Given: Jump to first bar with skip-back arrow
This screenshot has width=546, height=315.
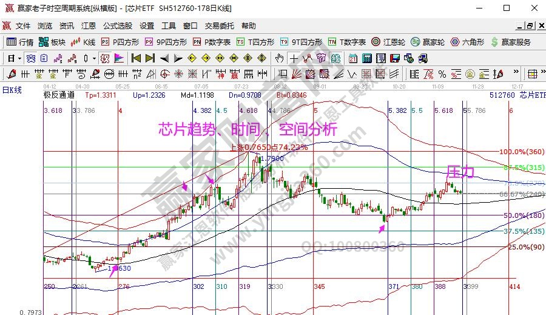Looking at the screenshot, I should [x=136, y=58].
